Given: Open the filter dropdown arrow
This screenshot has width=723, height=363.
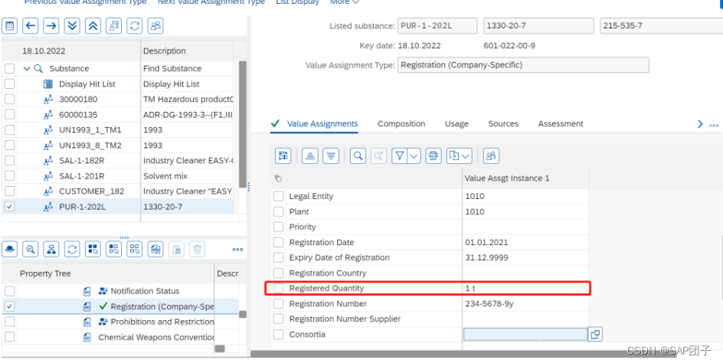Looking at the screenshot, I should pos(414,156).
